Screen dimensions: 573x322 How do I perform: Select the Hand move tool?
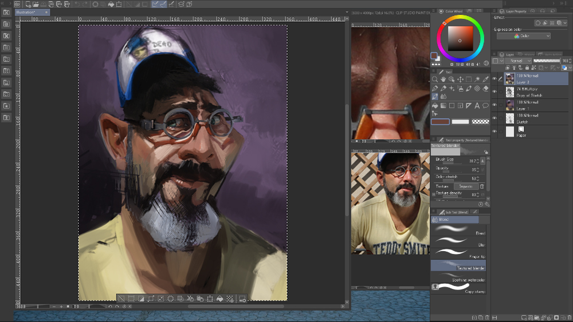point(444,79)
